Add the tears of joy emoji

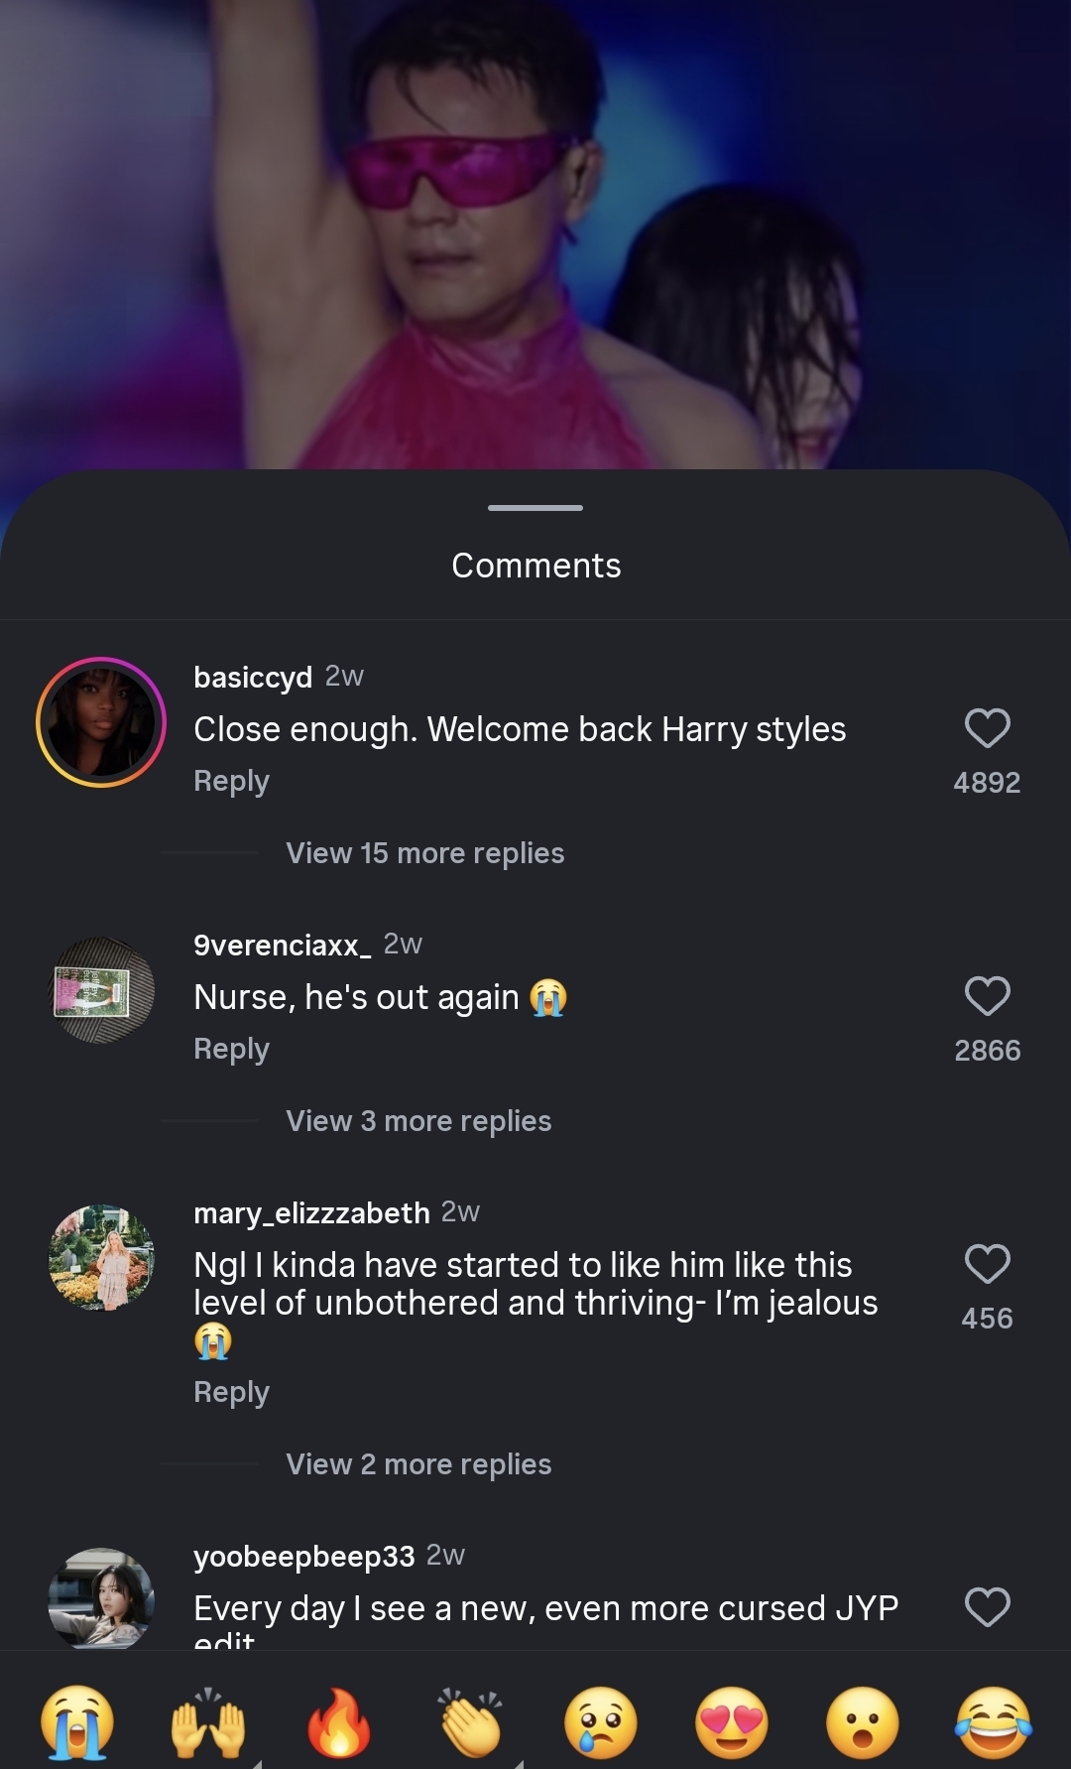(994, 1722)
